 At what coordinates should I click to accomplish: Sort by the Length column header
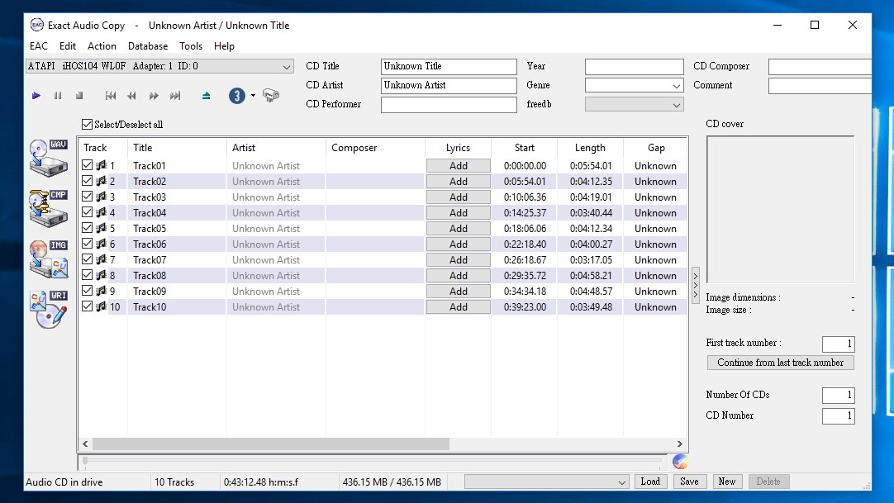590,148
